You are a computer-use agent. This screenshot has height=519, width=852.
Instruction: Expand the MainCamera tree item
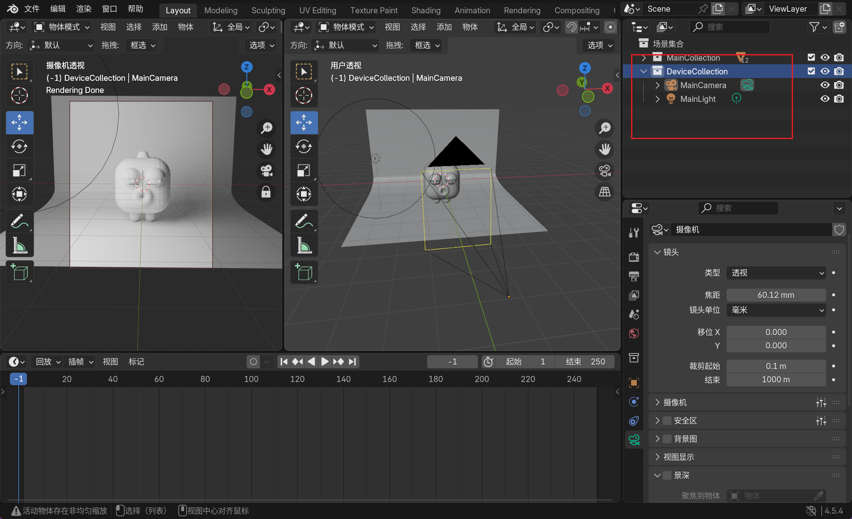click(657, 85)
